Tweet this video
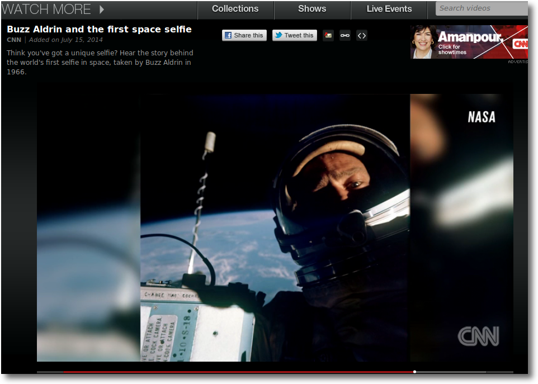 pyautogui.click(x=295, y=35)
